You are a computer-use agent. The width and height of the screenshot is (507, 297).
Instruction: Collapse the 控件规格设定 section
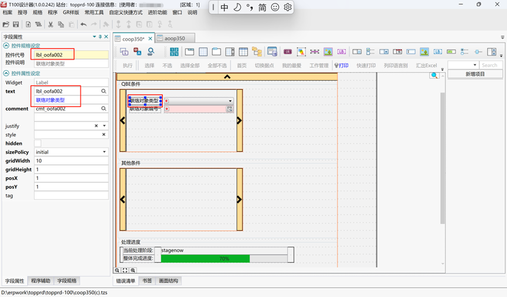(x=6, y=46)
